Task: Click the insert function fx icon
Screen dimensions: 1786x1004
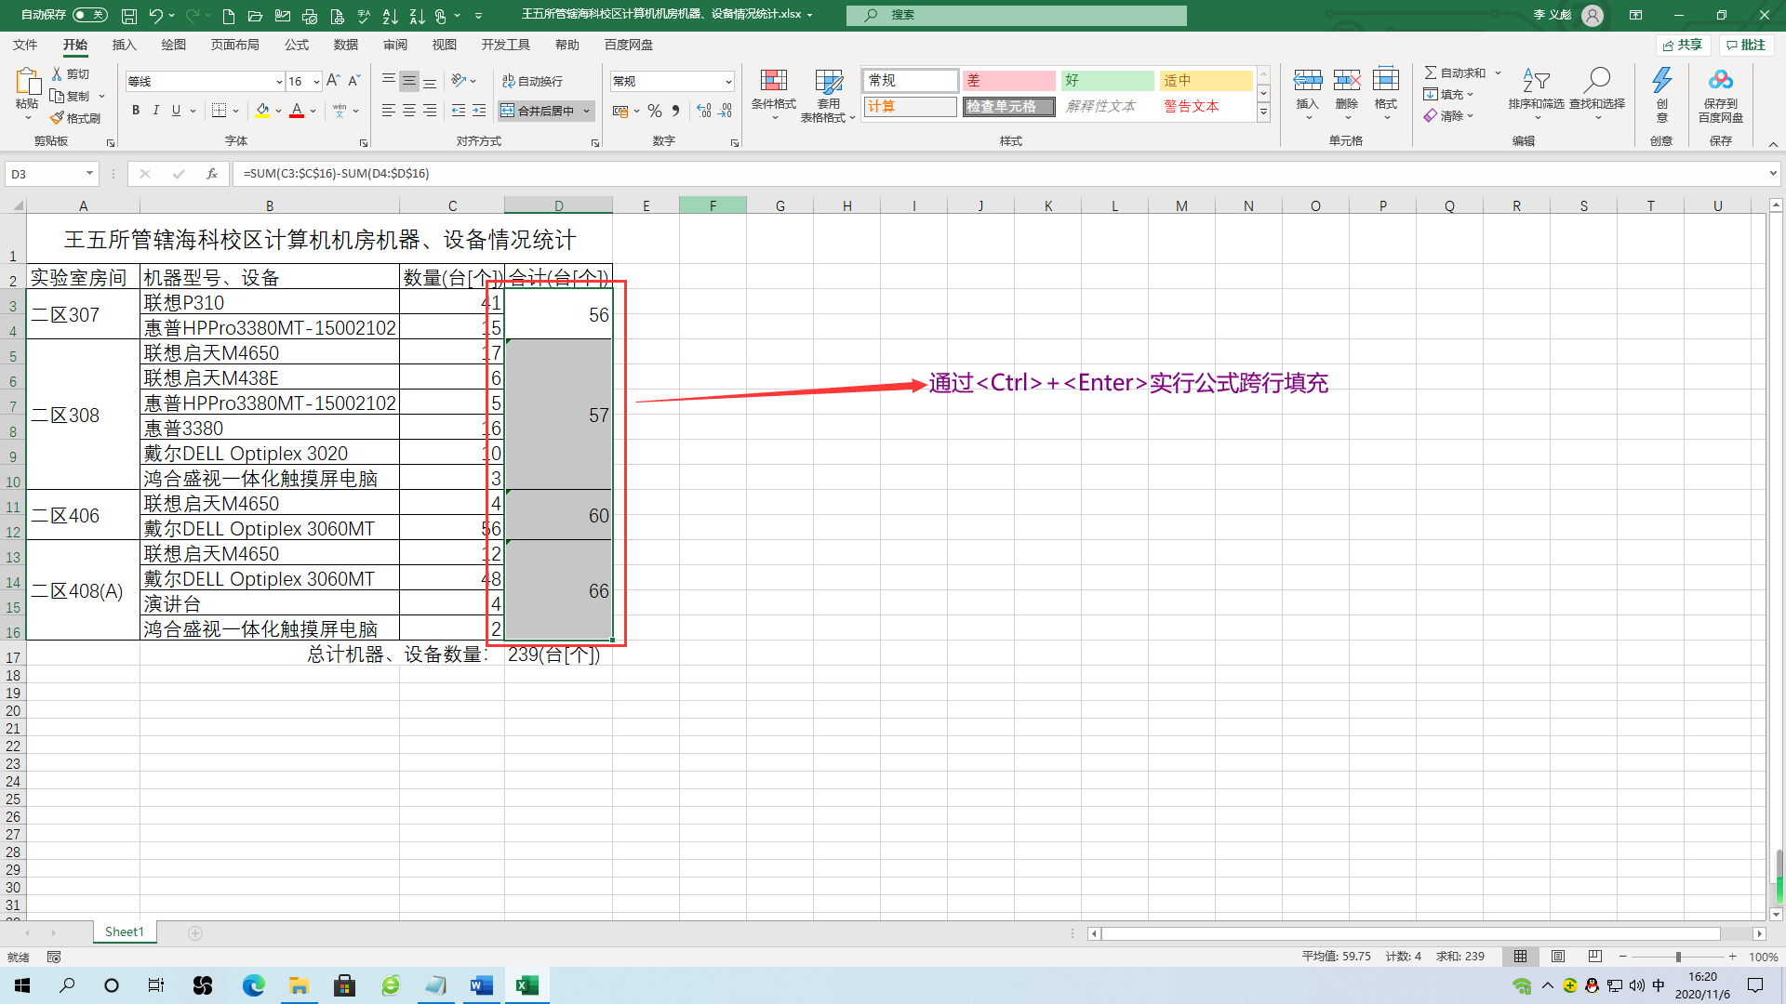Action: pos(212,174)
